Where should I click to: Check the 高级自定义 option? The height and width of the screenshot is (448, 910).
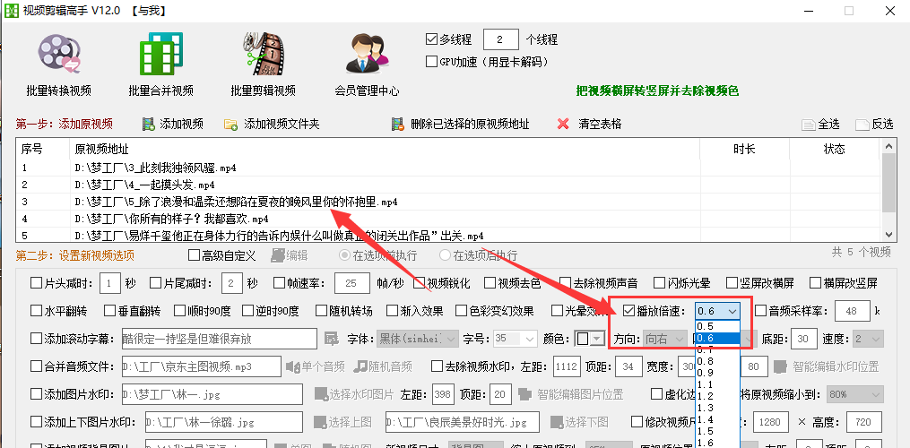(194, 255)
